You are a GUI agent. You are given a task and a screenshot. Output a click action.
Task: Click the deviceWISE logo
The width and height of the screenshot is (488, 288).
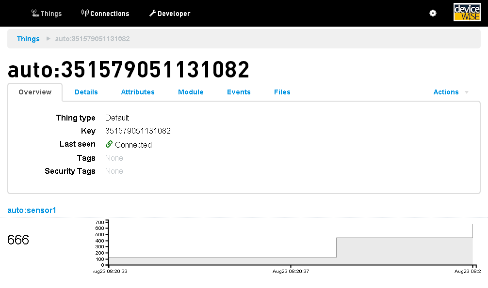pos(467,13)
